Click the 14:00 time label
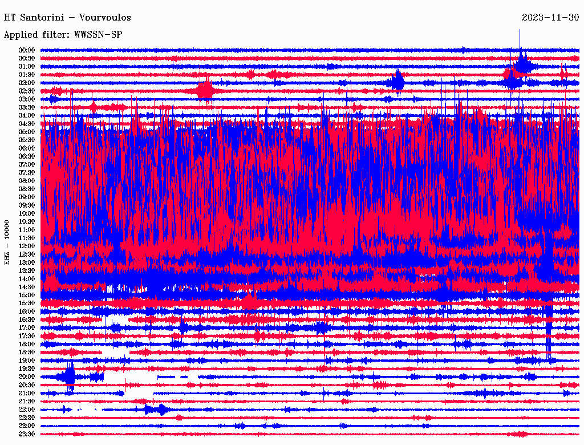Image resolution: width=584 pixels, height=445 pixels. click(27, 279)
